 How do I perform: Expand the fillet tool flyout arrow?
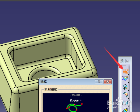coord(129,98)
